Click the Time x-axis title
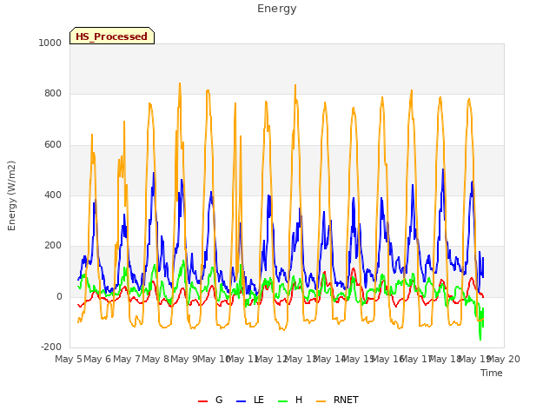Screen dimensions: 556x417 click(x=492, y=373)
